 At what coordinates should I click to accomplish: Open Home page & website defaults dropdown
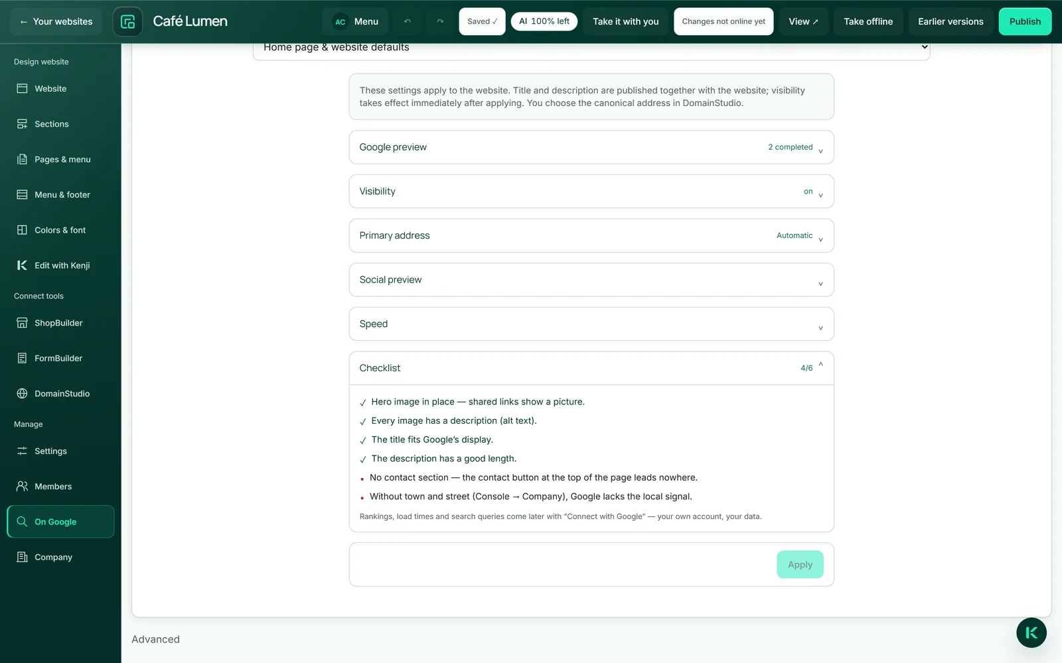tap(591, 48)
